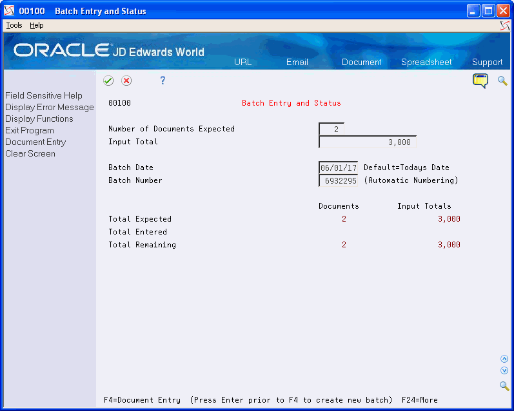
Task: Click the Total Expected input total 3,000
Action: tap(449, 219)
